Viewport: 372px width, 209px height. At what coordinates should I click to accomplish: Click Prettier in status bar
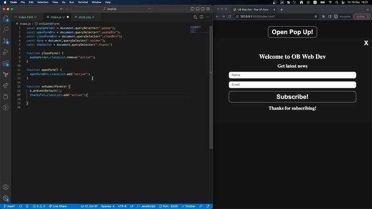(x=188, y=207)
